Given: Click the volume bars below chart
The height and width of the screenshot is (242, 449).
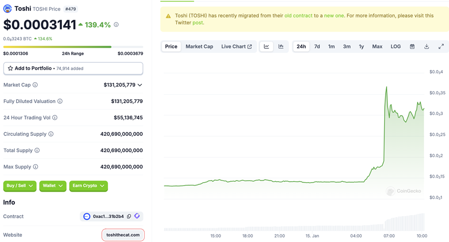Looking at the screenshot, I should (x=294, y=222).
